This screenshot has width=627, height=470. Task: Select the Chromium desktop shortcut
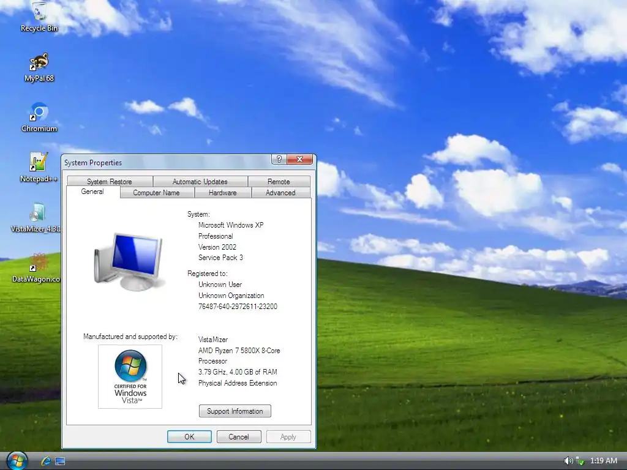pyautogui.click(x=39, y=117)
